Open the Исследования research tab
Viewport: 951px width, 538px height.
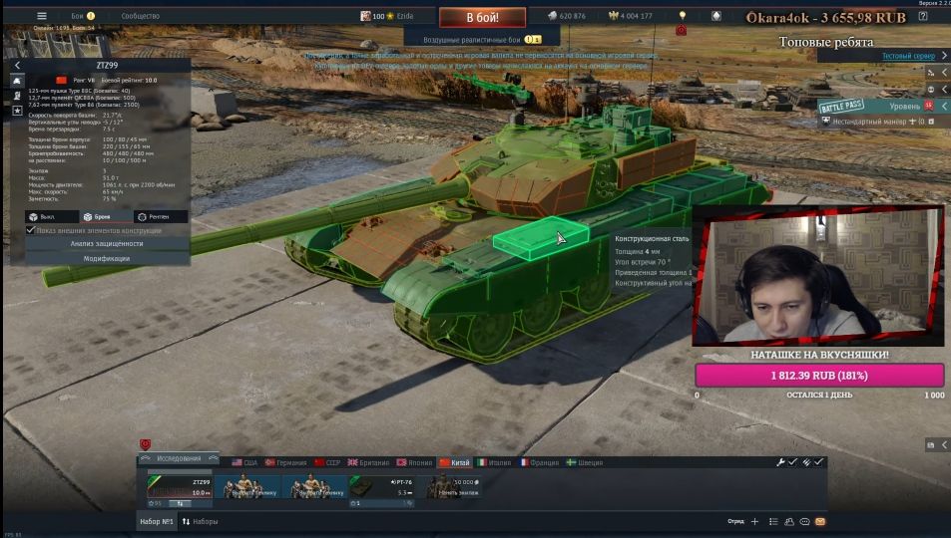pos(179,458)
